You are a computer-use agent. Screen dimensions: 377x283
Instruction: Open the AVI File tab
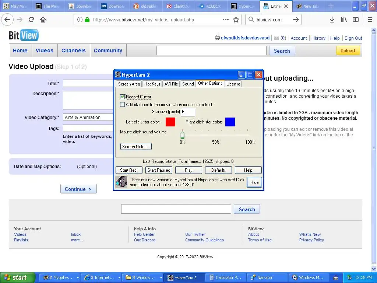(x=171, y=84)
